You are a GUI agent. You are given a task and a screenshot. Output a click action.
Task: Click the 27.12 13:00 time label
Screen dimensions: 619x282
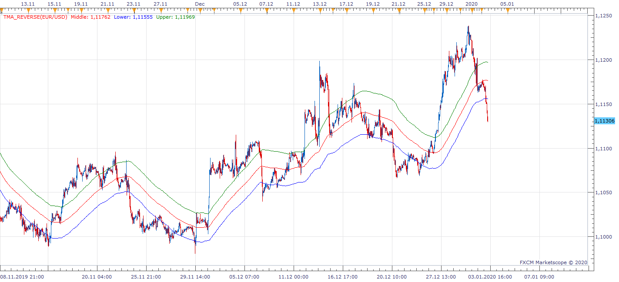pos(441,276)
